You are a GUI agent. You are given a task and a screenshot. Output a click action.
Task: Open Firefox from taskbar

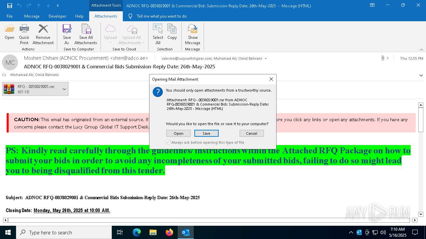(x=169, y=232)
